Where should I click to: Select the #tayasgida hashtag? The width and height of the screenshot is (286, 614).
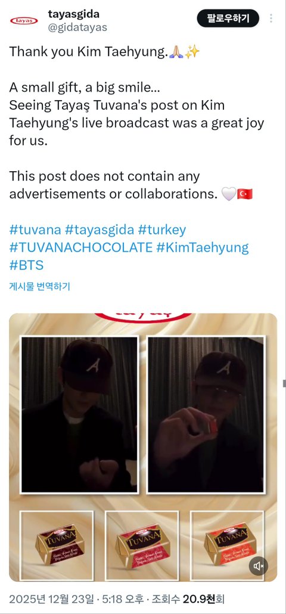point(100,230)
